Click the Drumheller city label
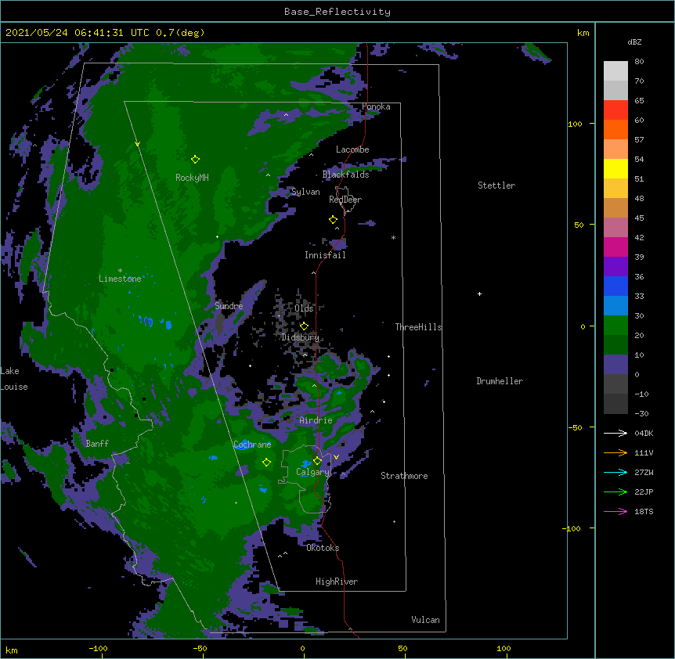 [x=500, y=381]
